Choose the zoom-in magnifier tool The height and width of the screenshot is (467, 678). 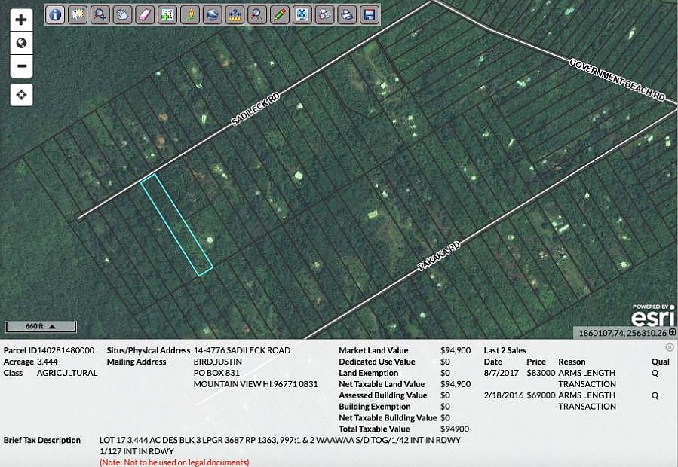[100, 15]
